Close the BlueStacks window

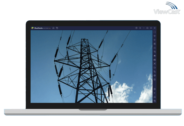pos(151,28)
